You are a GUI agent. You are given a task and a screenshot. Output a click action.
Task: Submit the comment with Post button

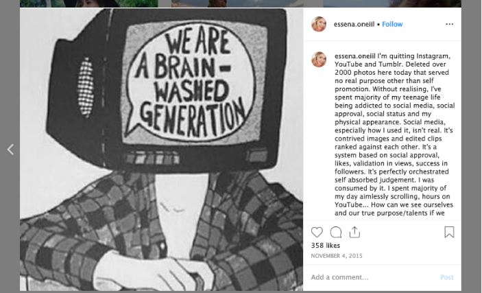pos(446,277)
